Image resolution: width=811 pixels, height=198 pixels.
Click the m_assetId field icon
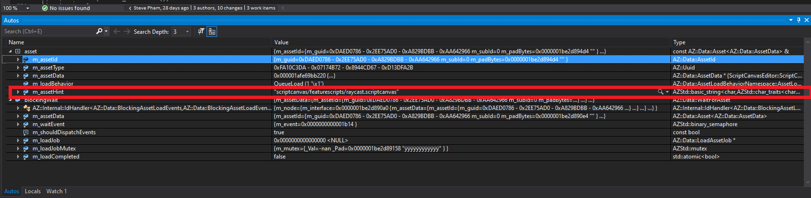26,59
